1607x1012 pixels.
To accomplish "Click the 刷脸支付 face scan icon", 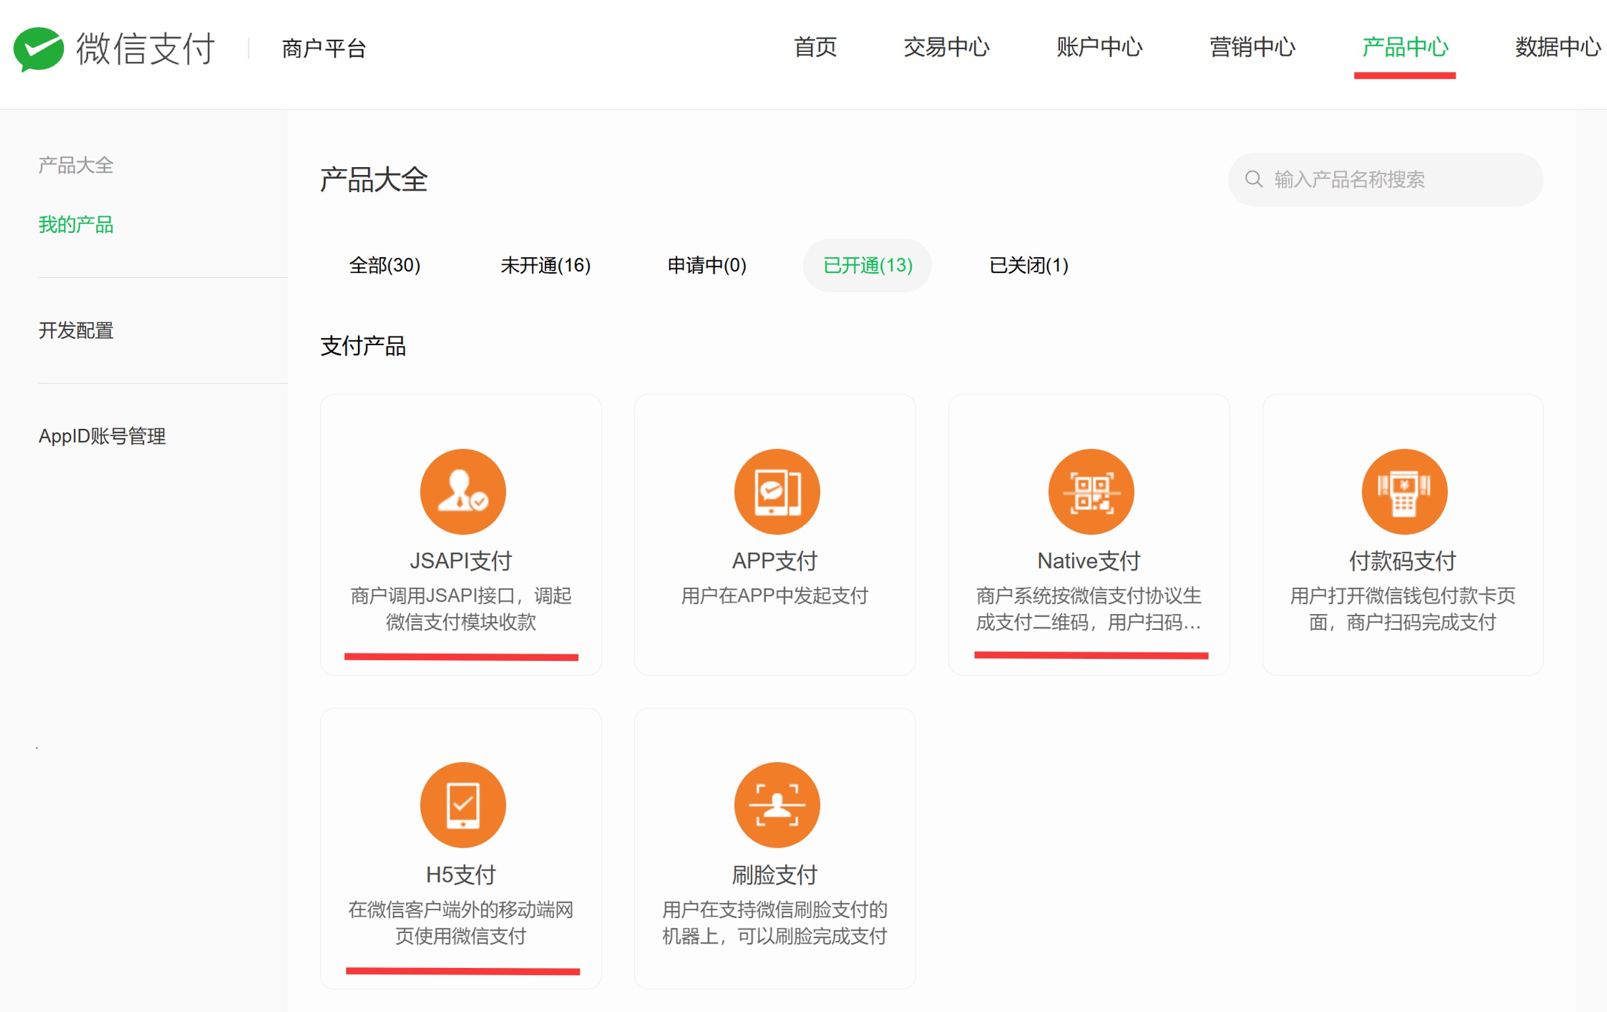I will [776, 805].
